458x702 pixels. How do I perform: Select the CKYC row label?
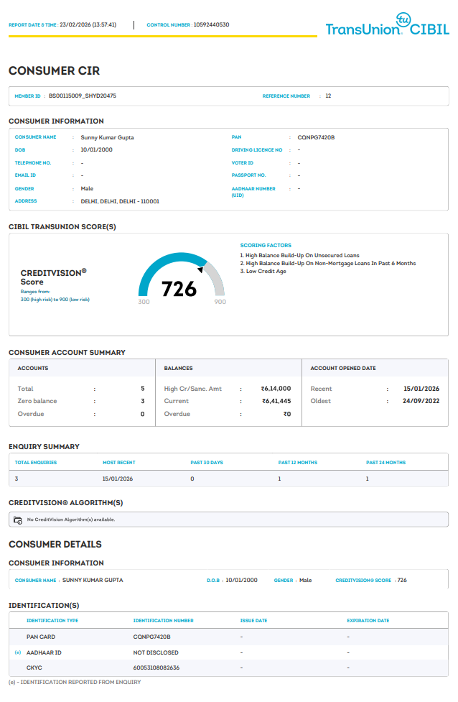34,668
